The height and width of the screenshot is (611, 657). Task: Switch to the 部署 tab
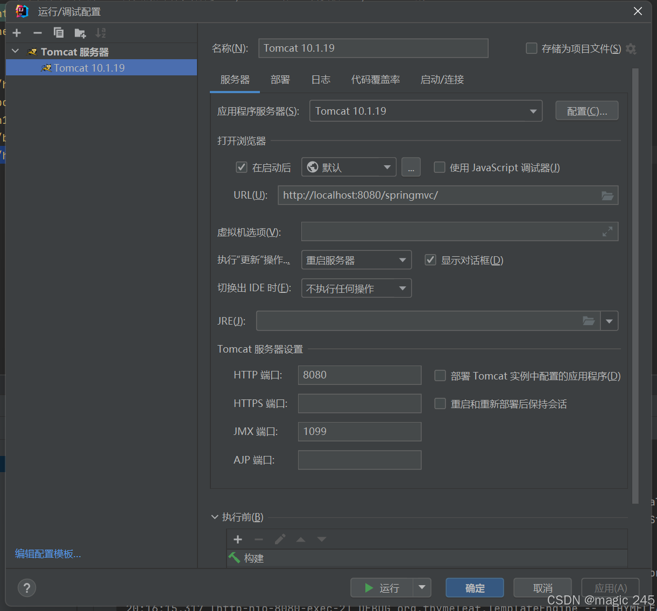pos(280,80)
